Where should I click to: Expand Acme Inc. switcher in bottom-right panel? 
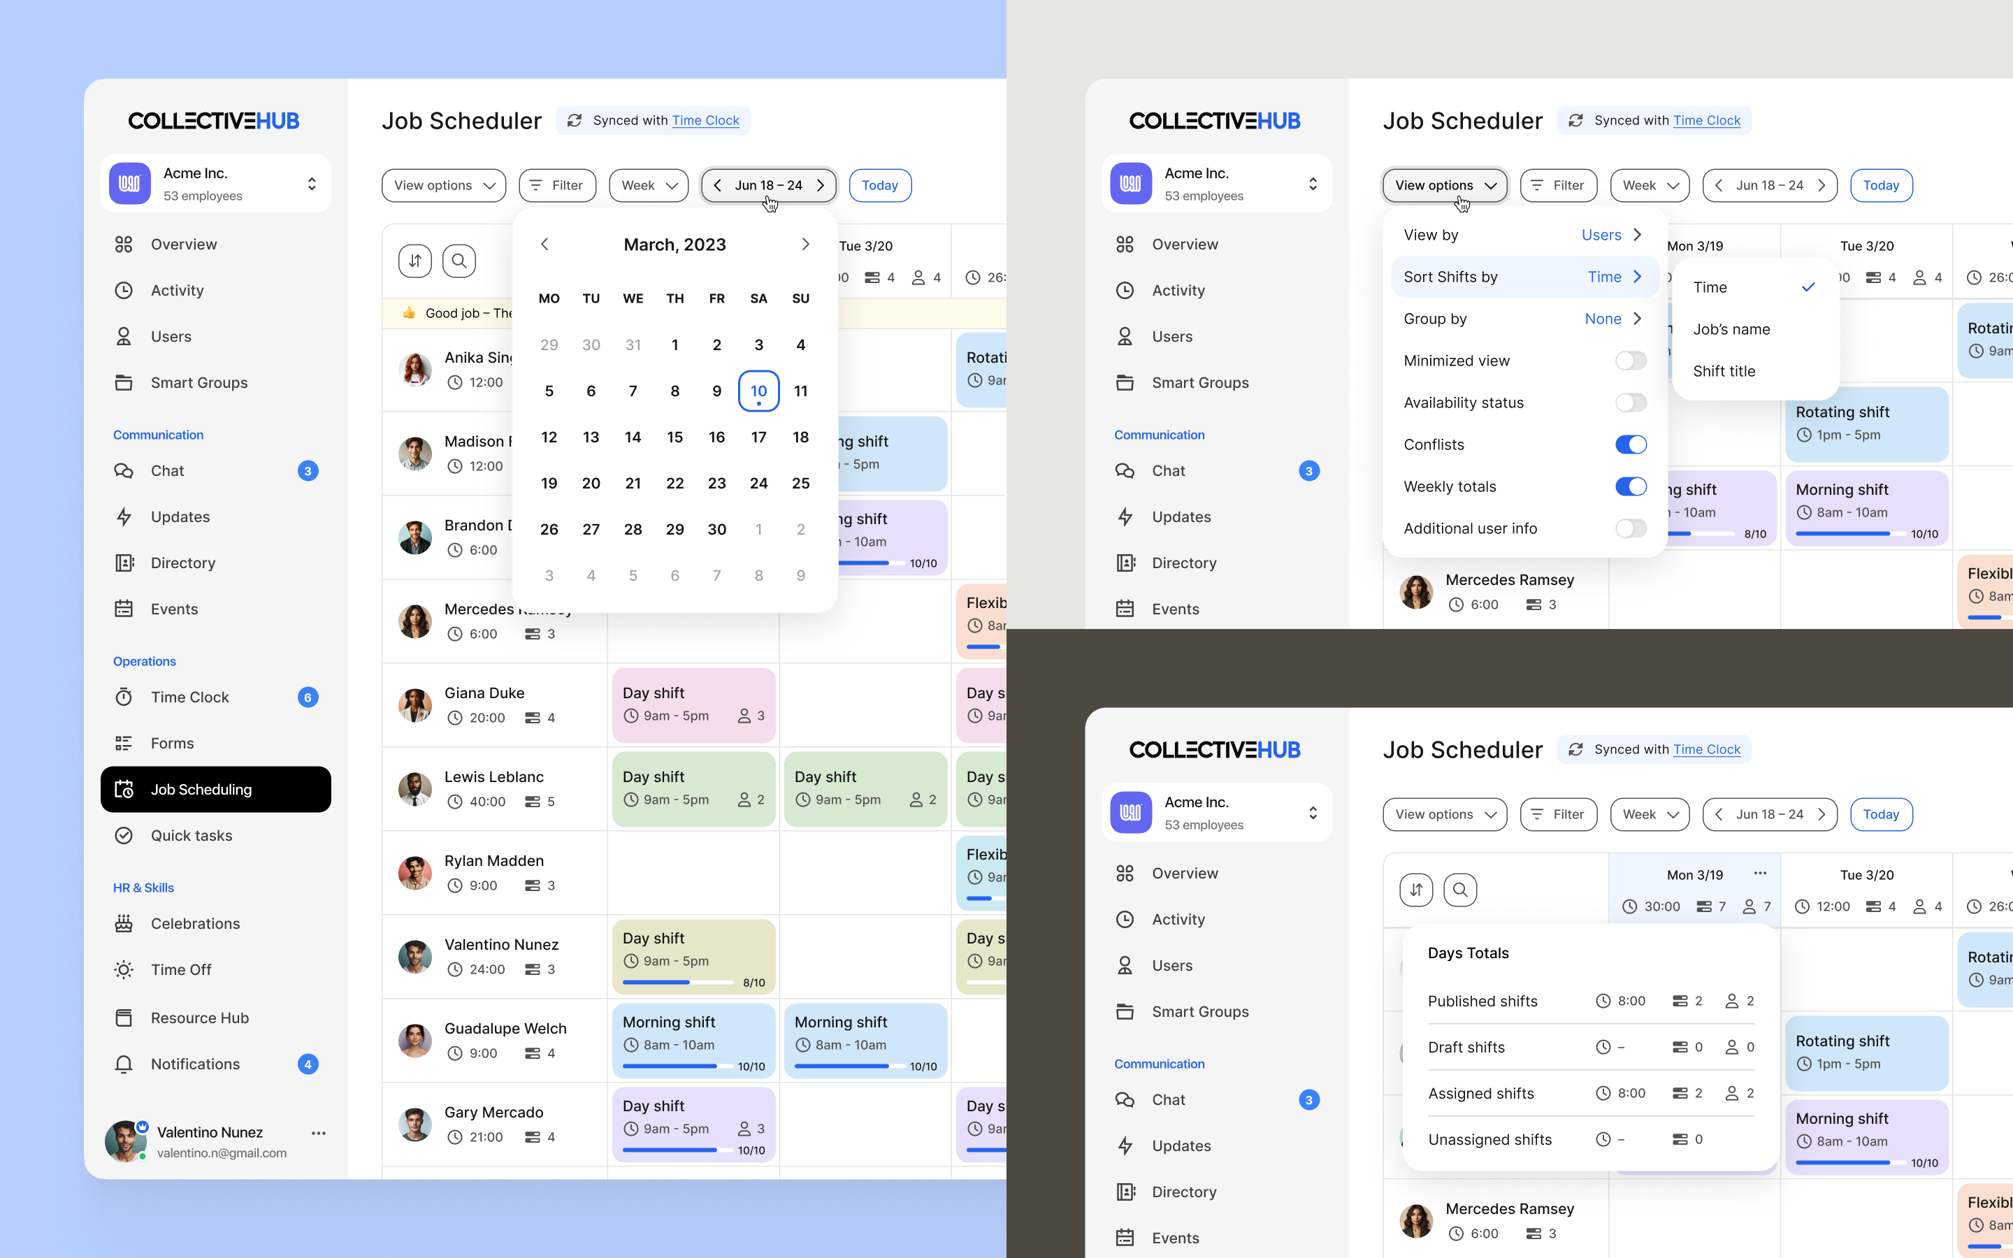(x=1313, y=812)
